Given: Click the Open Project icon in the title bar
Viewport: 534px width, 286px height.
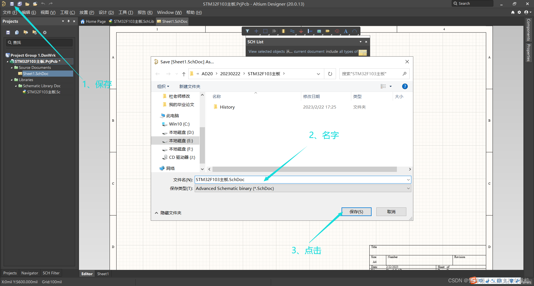Looking at the screenshot, I should pos(35,4).
